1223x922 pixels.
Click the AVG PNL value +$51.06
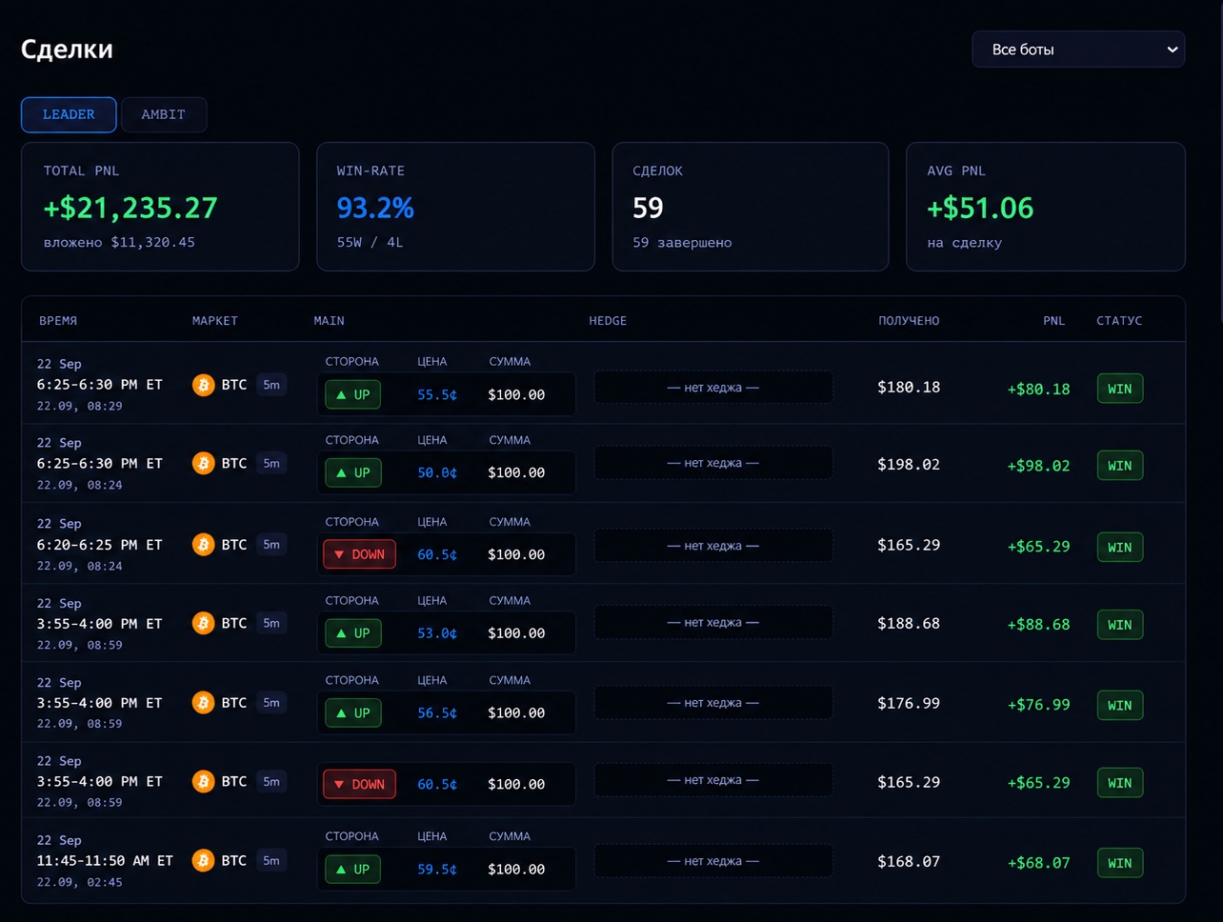pyautogui.click(x=980, y=208)
